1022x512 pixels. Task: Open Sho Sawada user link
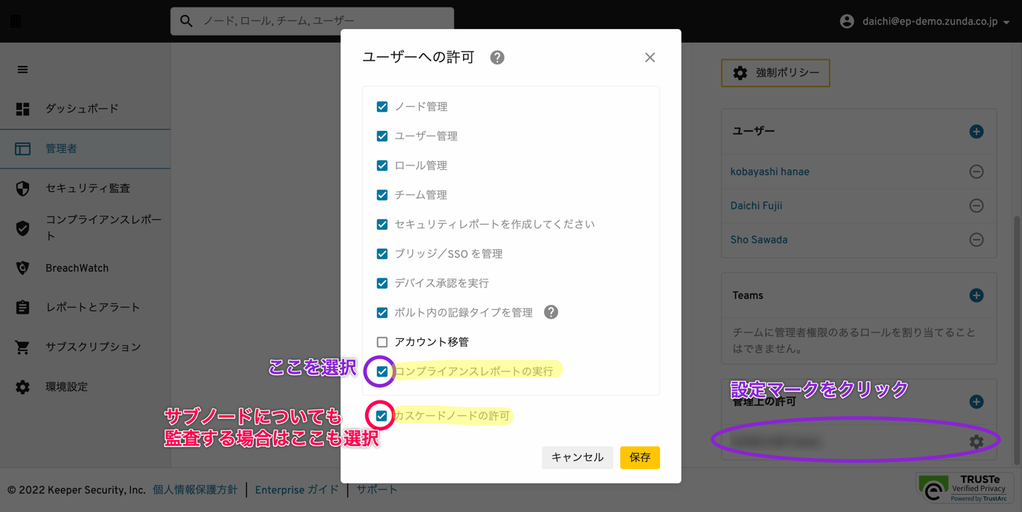(x=759, y=240)
